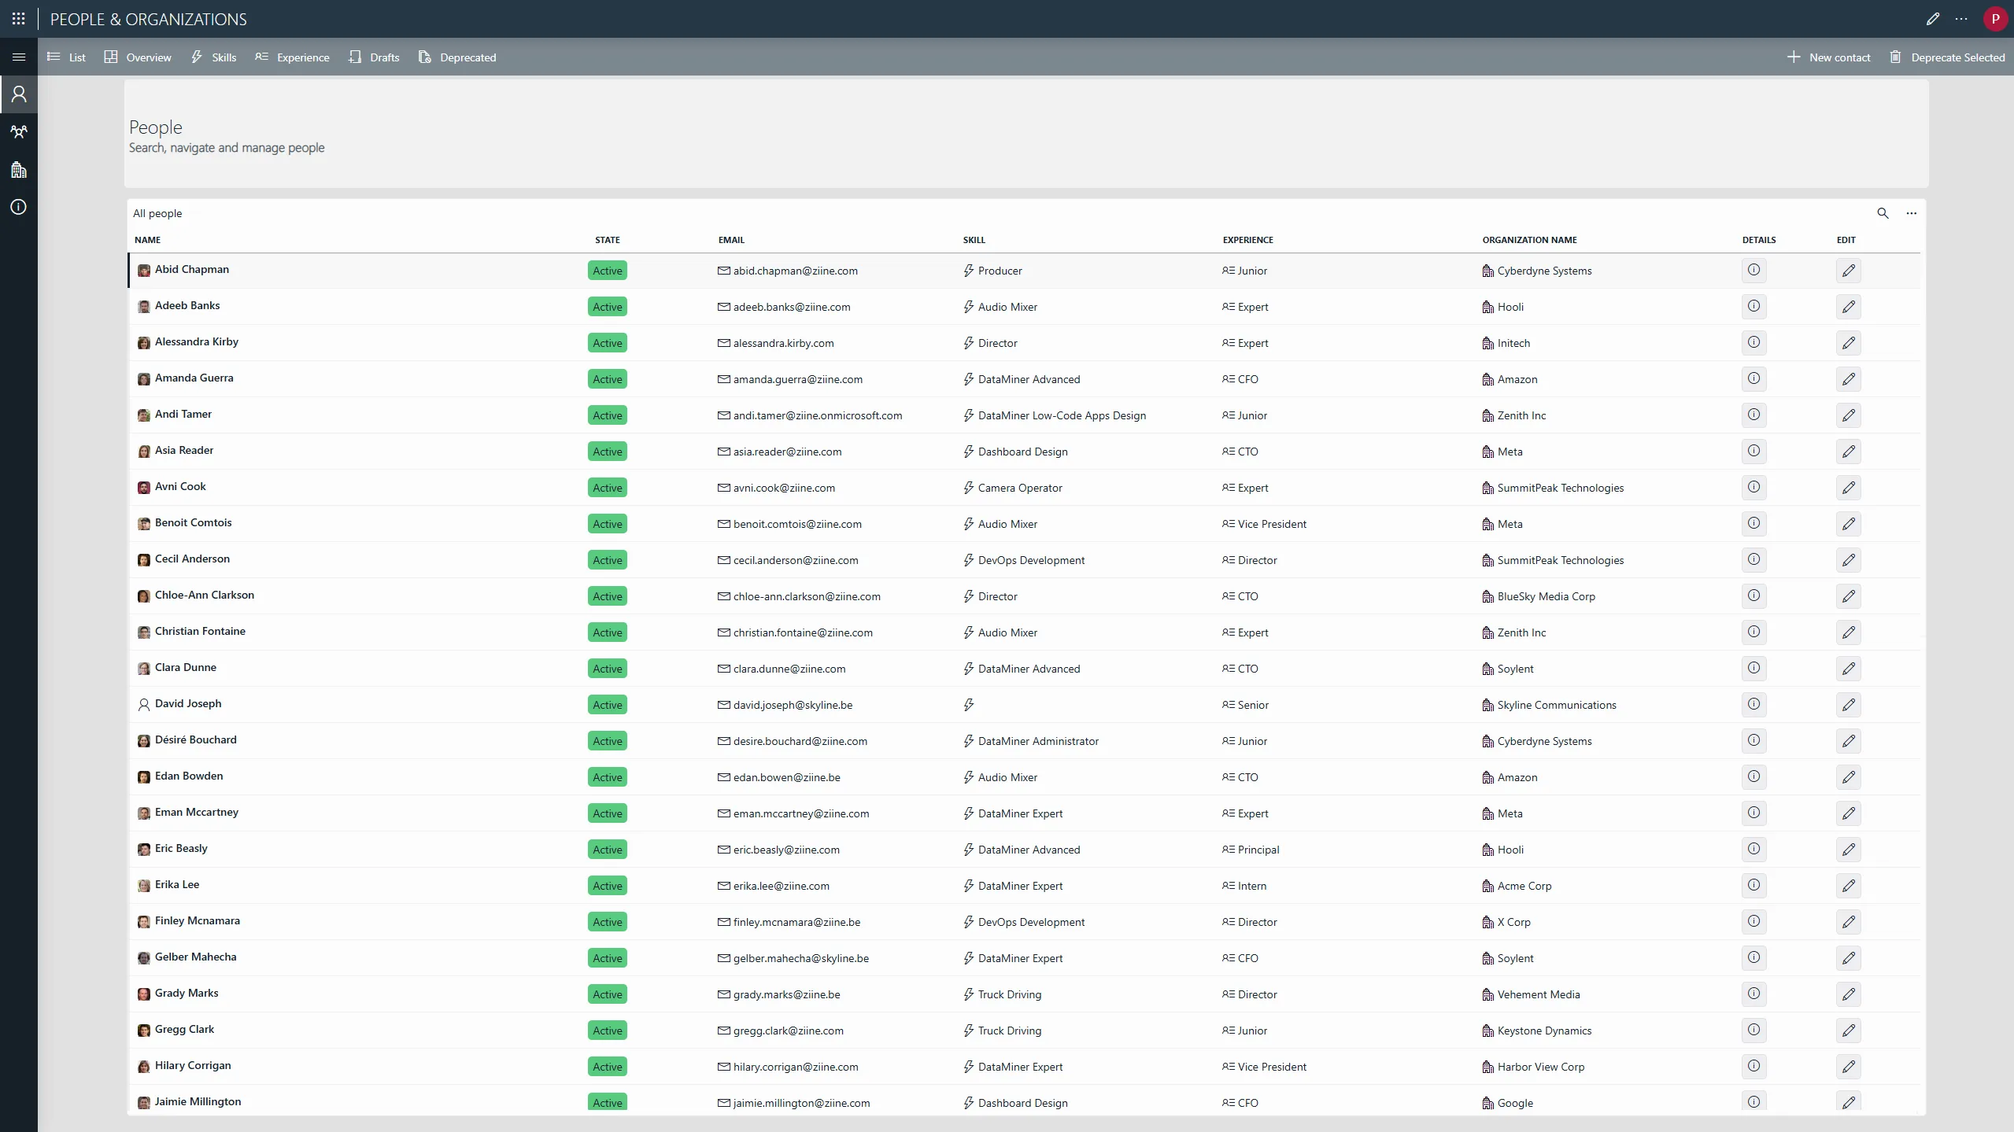Open details info icon for Eric Beasly
This screenshot has height=1132, width=2014.
[x=1753, y=849]
